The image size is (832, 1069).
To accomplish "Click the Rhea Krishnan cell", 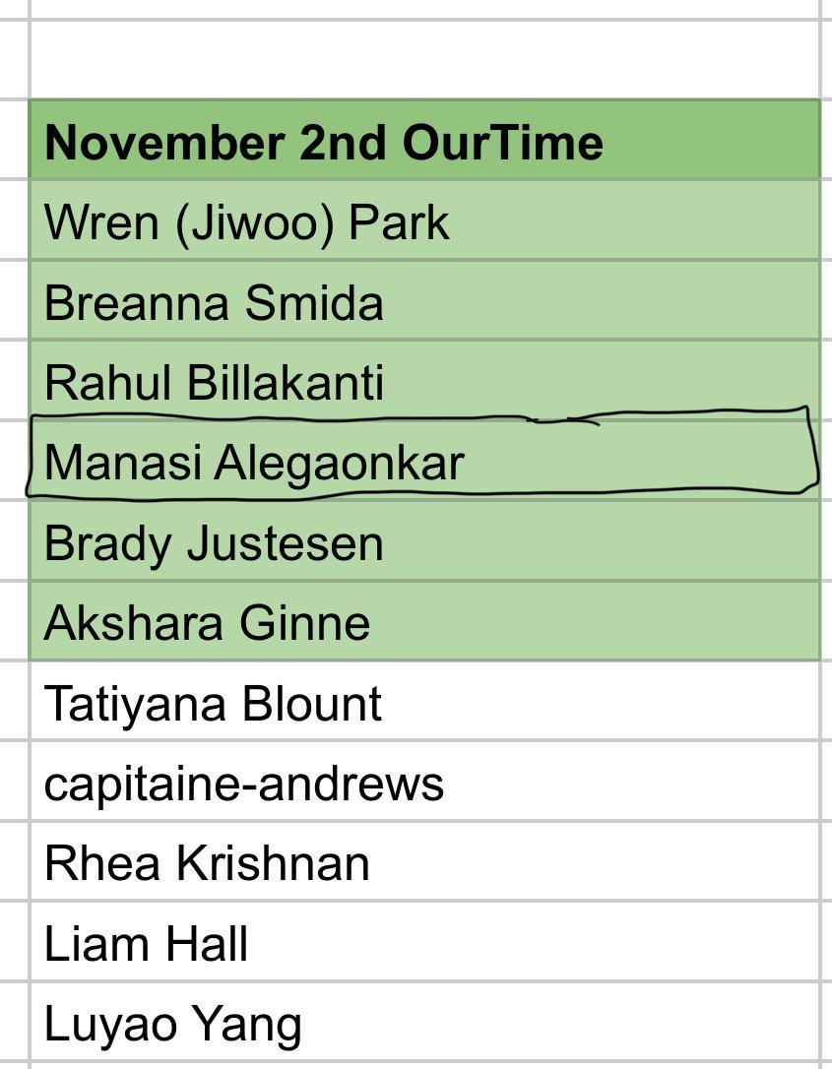I will (423, 862).
